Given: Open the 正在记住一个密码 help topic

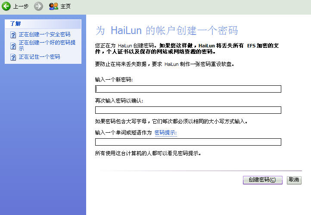Looking at the screenshot, I should click(x=39, y=57).
